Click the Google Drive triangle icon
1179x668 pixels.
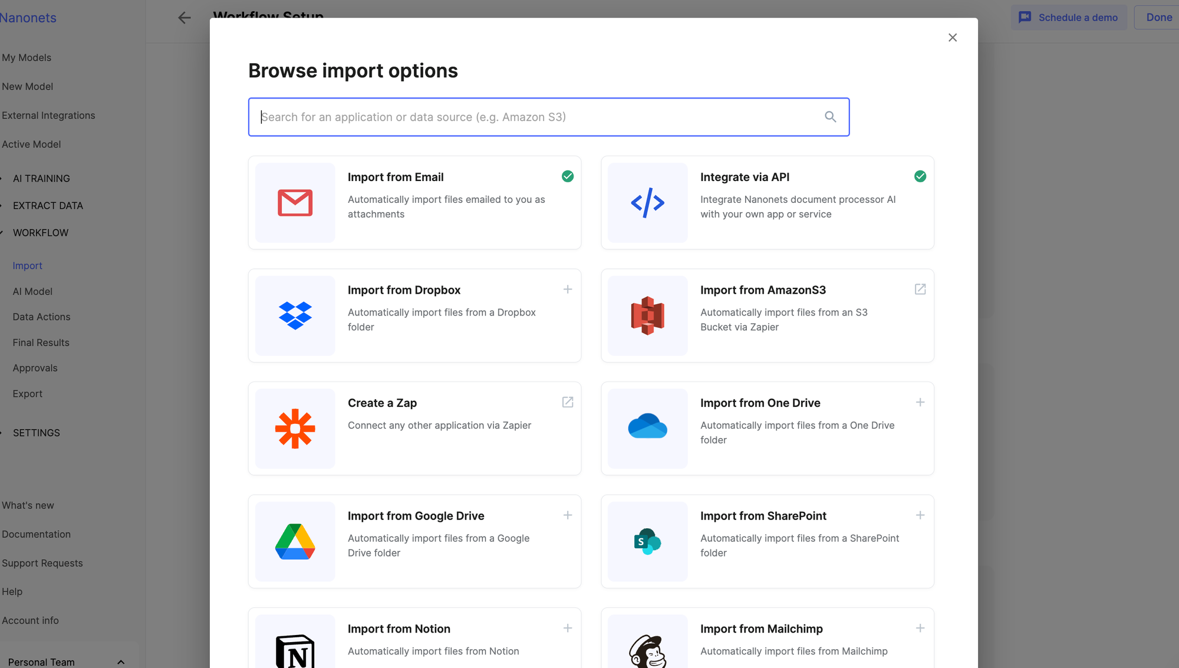(295, 541)
